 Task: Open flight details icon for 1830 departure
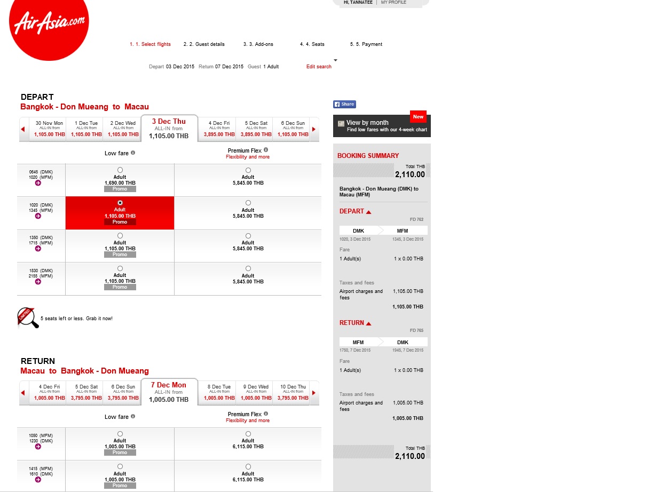38,281
